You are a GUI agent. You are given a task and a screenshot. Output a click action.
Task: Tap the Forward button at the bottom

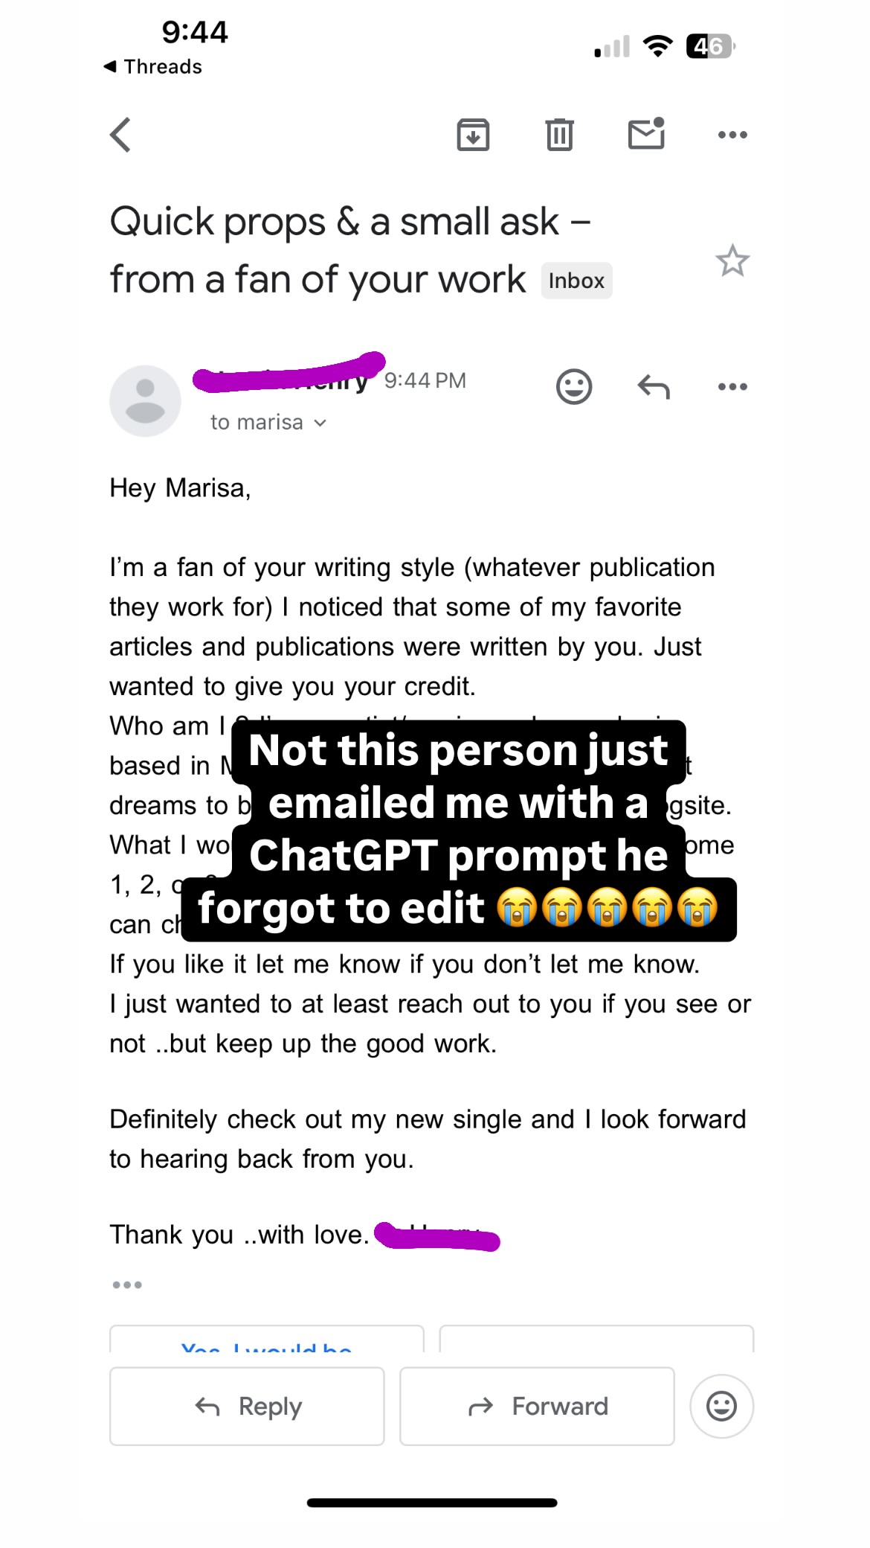point(537,1406)
